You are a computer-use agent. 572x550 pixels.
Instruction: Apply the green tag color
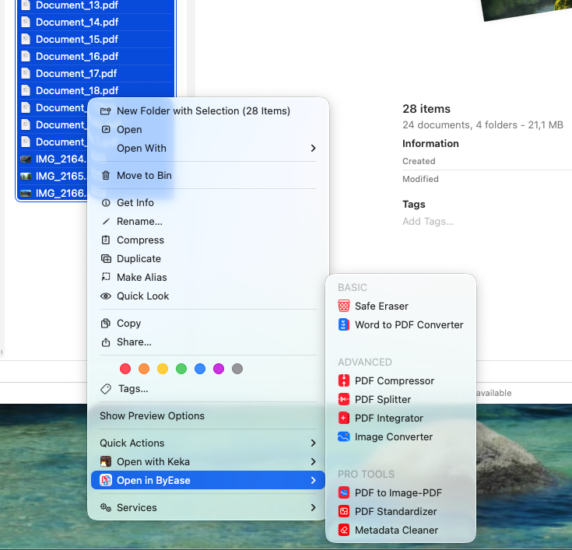click(x=181, y=369)
